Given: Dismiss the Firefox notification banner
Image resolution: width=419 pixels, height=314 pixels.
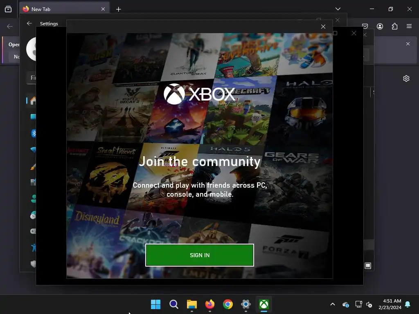Looking at the screenshot, I should coord(408,44).
